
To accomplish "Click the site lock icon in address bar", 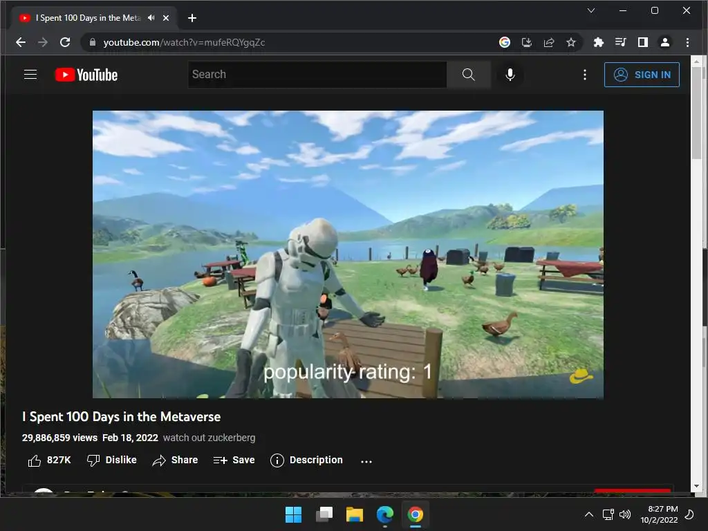I will [x=93, y=42].
